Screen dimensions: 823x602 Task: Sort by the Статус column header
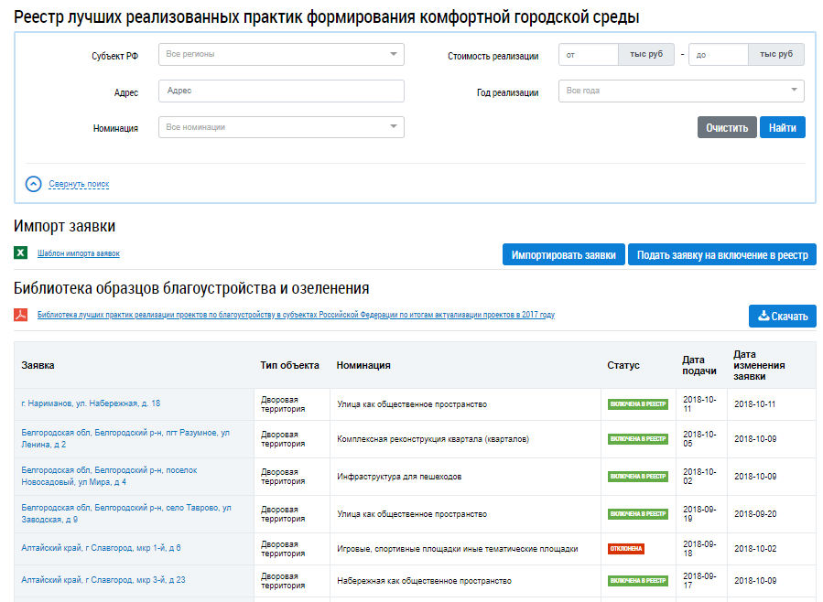623,365
